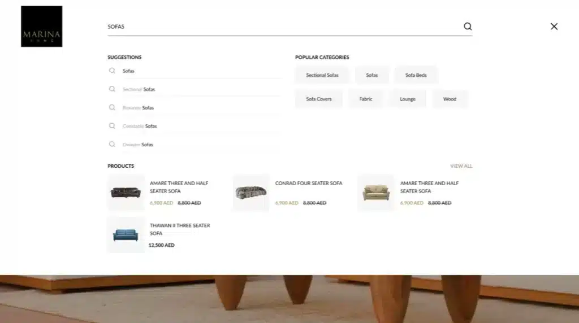Viewport: 579px width, 323px height.
Task: Focus the search field containing SOFAS
Action: click(283, 27)
